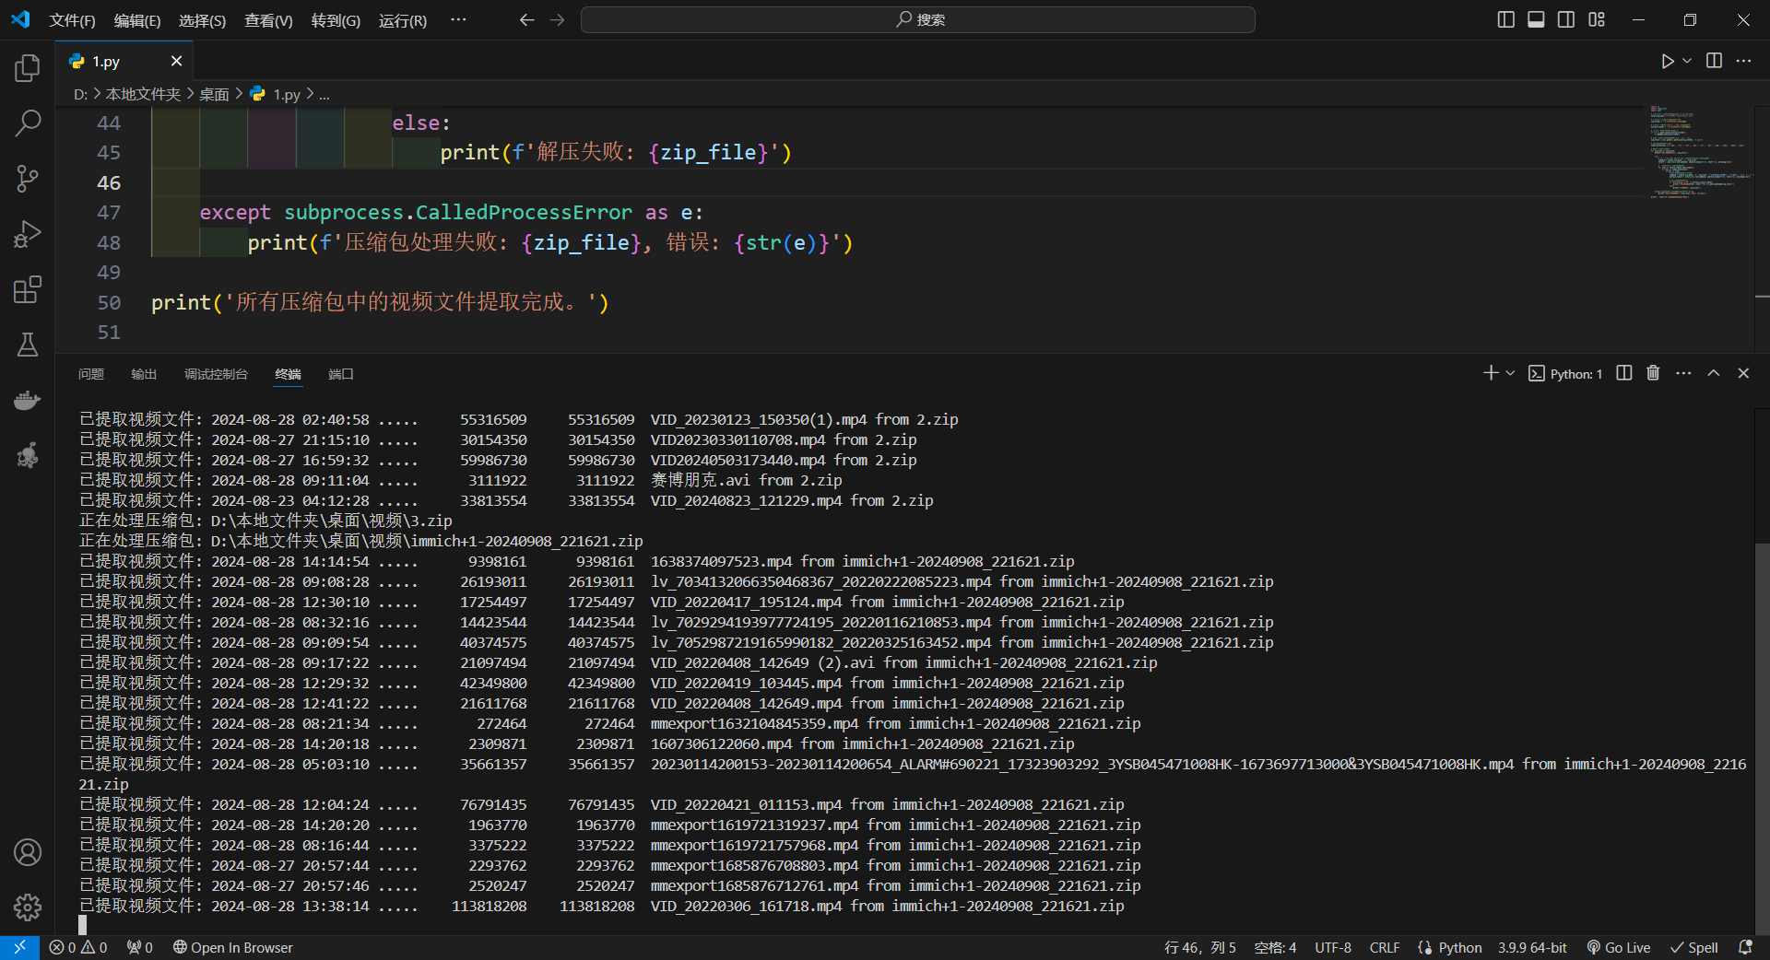Change line ending via CRLF indicator
This screenshot has width=1770, height=960.
(x=1385, y=947)
